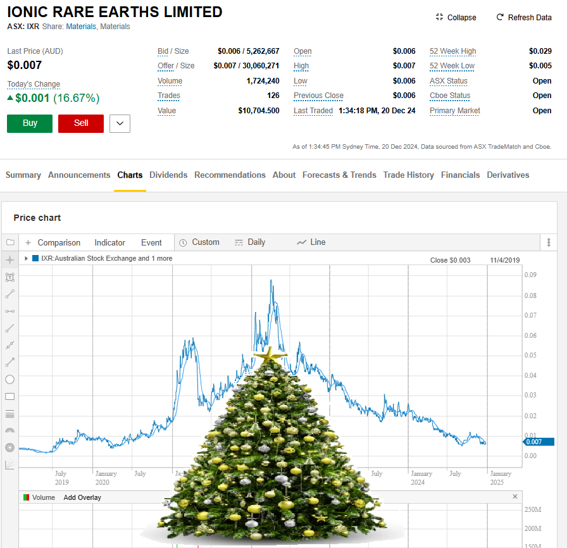Select the fan lines chart tool
The height and width of the screenshot is (548, 567).
[10, 465]
